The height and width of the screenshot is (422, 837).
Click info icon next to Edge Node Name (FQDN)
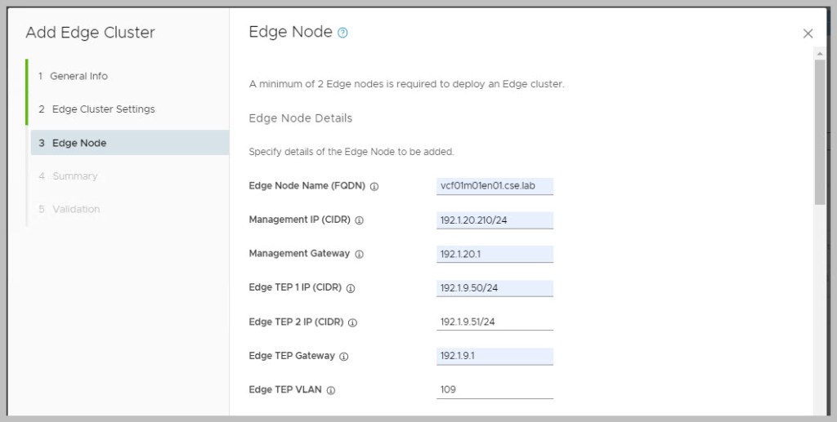pyautogui.click(x=374, y=186)
